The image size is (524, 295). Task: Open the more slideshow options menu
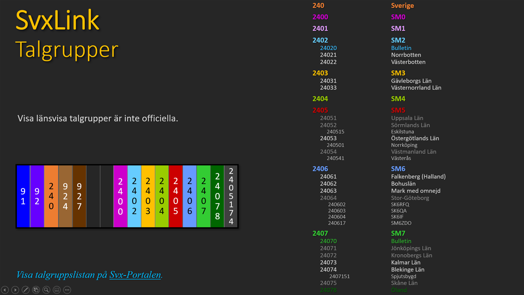[x=67, y=290]
